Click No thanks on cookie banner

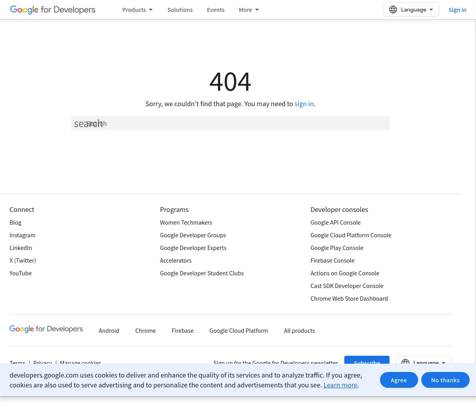pyautogui.click(x=445, y=380)
